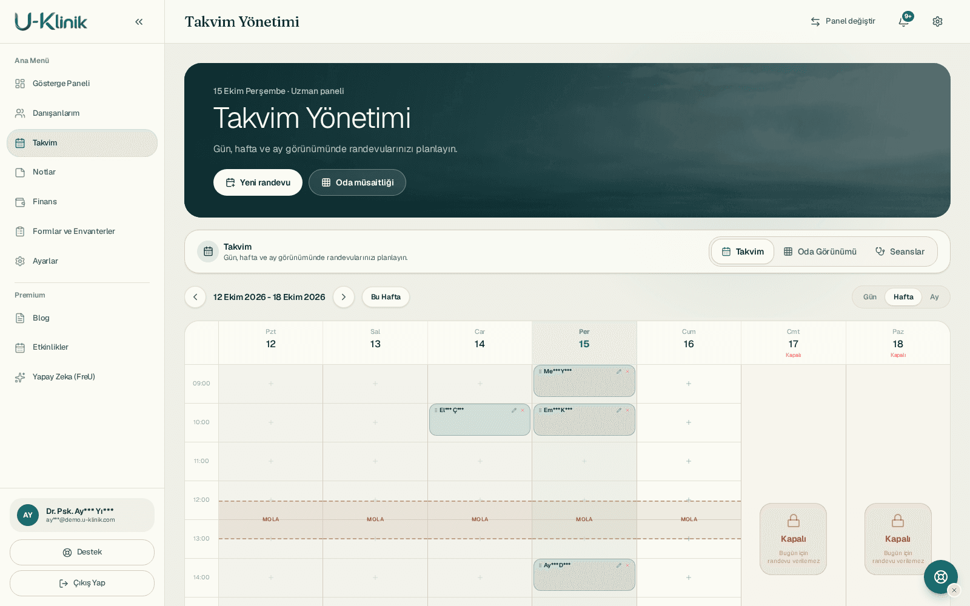Delete the Em***K*** appointment
Screen dimensions: 970x606
coord(627,410)
